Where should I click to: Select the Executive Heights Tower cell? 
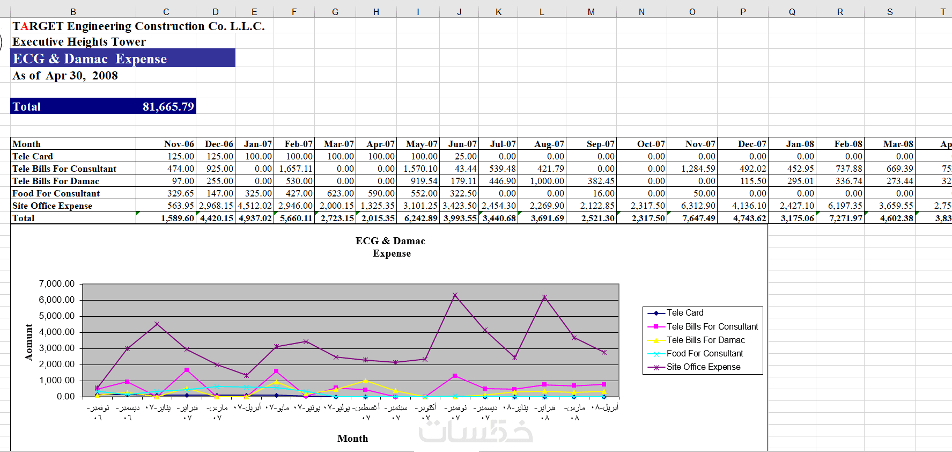pos(79,41)
